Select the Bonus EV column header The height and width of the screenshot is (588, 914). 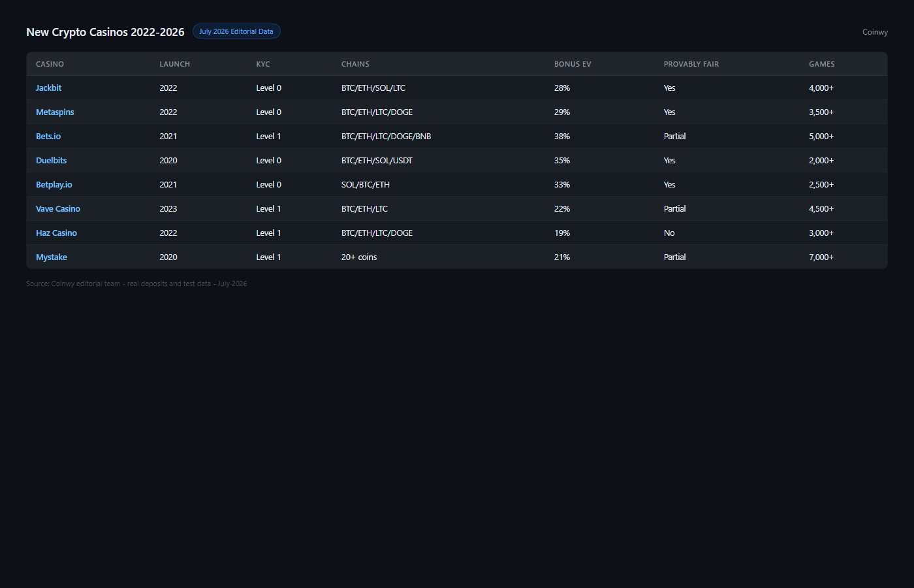point(573,64)
